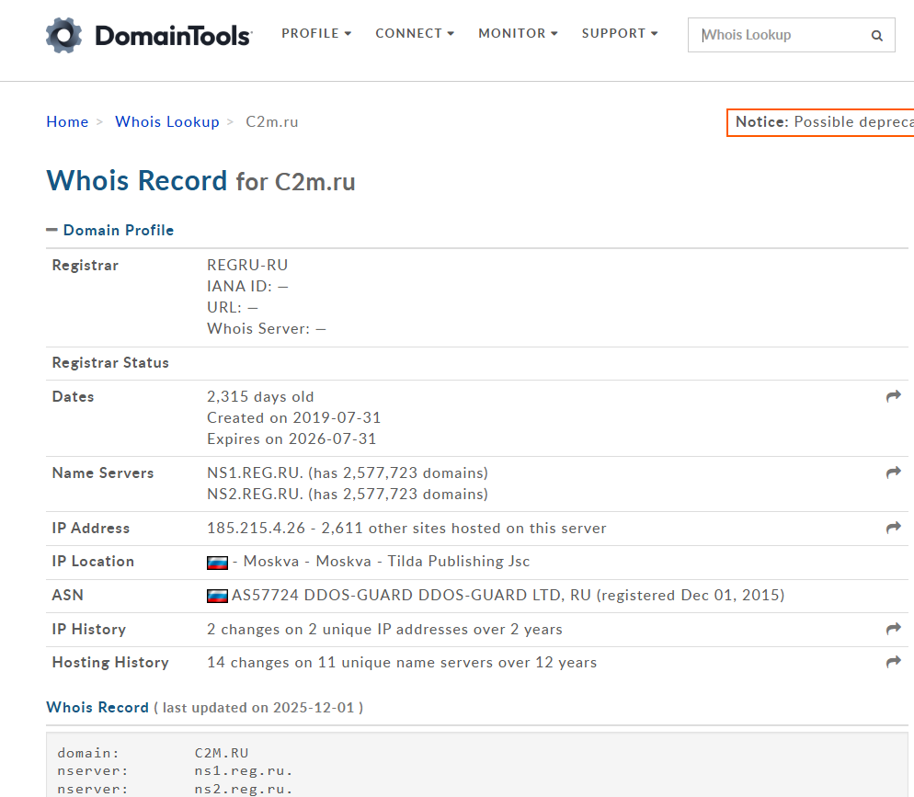Click the DomainTools gear logo
This screenshot has width=914, height=797.
(x=64, y=35)
